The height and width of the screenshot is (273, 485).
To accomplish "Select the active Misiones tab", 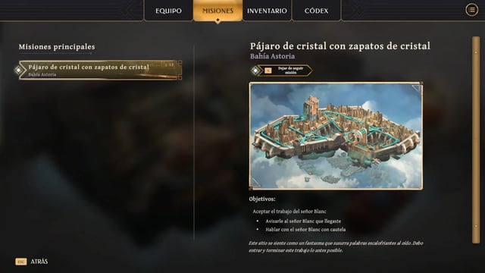I will pyautogui.click(x=217, y=11).
